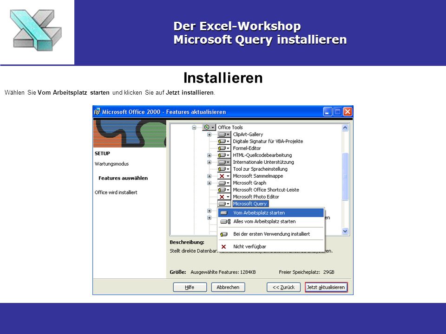Select Microsoft Photo Editor label
Screen dimensions: 446x334
tap(256, 197)
